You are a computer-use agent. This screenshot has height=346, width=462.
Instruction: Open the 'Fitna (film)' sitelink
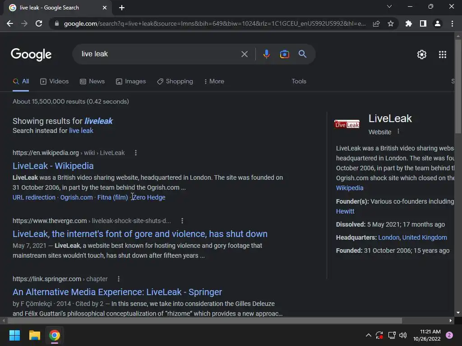[112, 197]
